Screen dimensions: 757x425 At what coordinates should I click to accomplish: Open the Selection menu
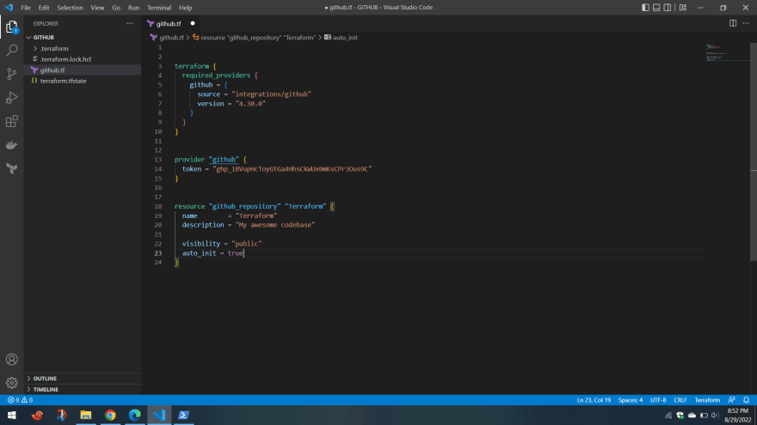click(70, 8)
